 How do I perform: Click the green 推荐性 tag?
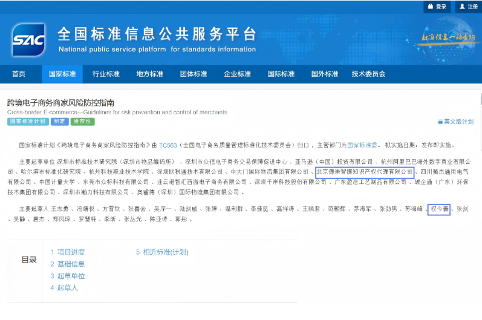point(82,122)
